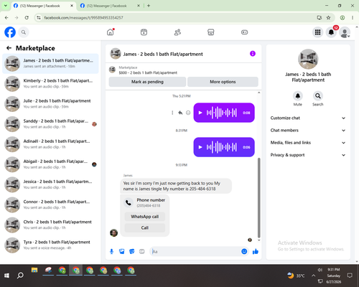This screenshot has width=359, height=287.
Task: Open the account profile avatar menu
Action: click(345, 32)
